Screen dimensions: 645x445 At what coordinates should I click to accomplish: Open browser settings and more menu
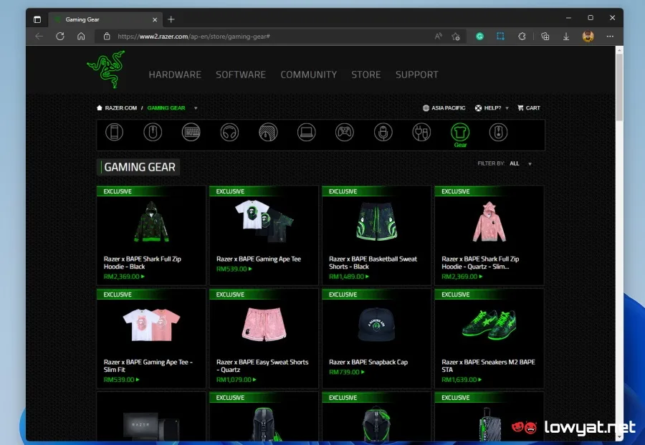(x=610, y=37)
